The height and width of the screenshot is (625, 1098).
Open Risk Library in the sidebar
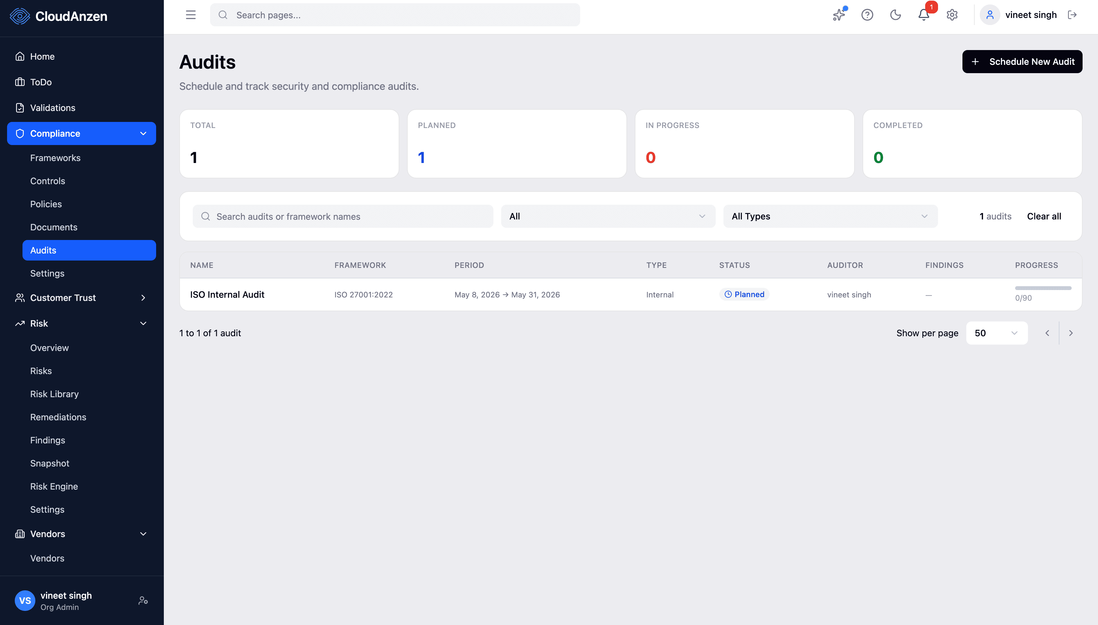[54, 394]
